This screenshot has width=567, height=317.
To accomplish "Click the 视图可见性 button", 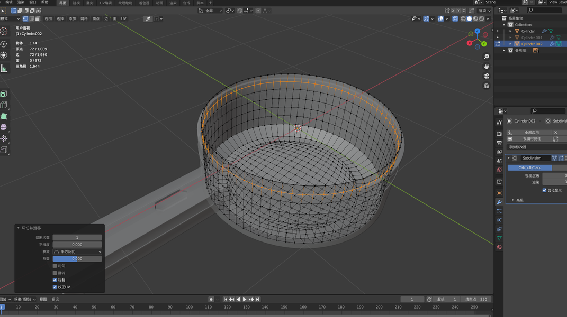I will tap(529, 139).
